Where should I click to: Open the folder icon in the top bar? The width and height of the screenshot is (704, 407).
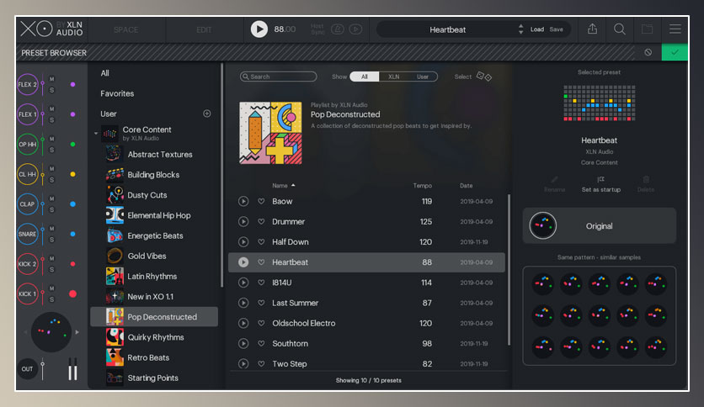pyautogui.click(x=647, y=29)
